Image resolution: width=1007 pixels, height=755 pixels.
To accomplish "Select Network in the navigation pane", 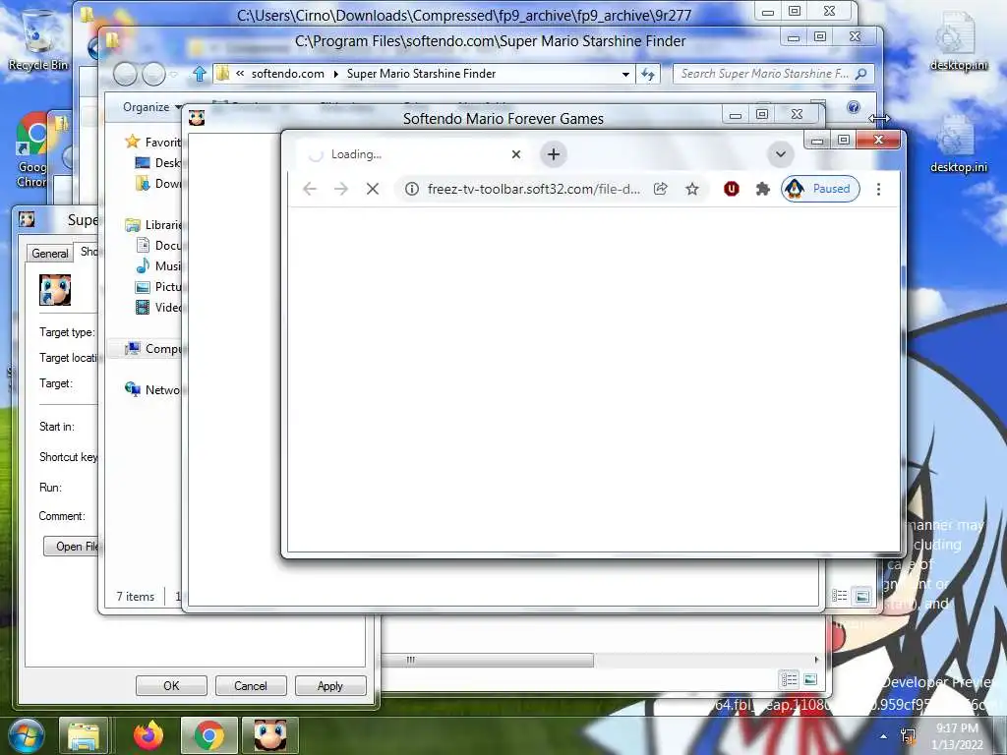I will point(154,389).
